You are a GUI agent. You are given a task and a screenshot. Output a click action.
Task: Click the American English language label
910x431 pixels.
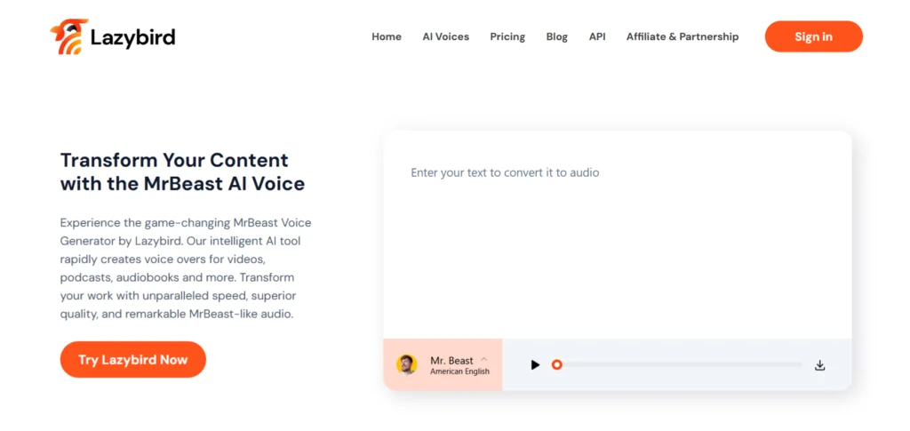[x=459, y=371]
